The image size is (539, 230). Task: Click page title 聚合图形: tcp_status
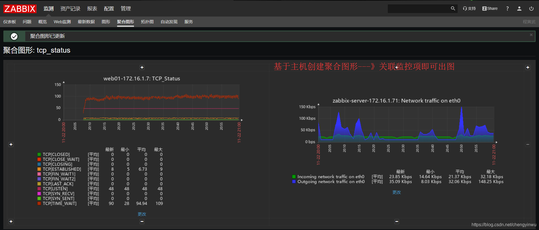(37, 50)
